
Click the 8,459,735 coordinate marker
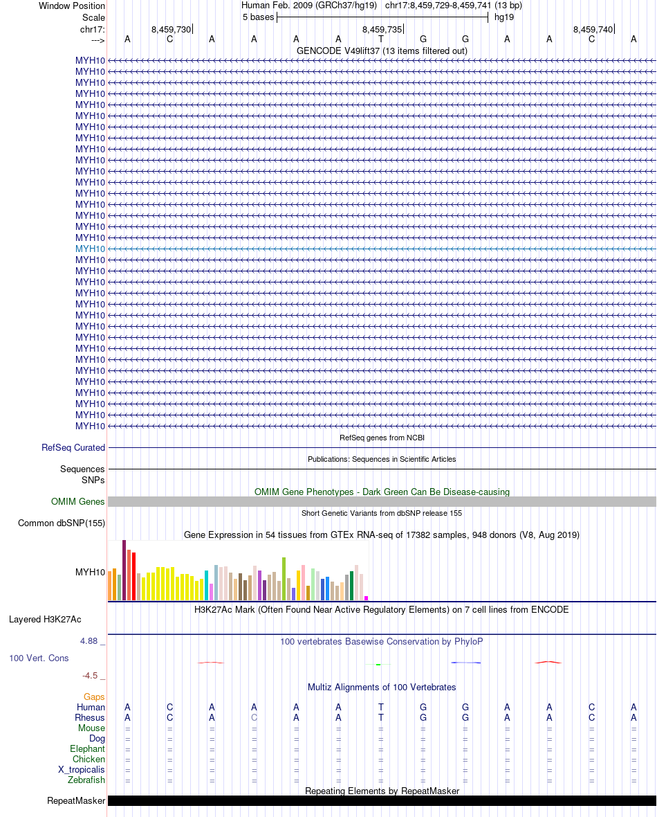382,30
